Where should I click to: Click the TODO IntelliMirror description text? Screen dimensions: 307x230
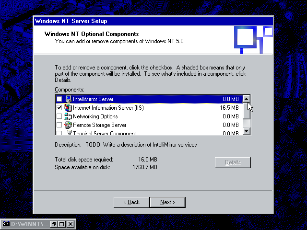[x=141, y=145]
